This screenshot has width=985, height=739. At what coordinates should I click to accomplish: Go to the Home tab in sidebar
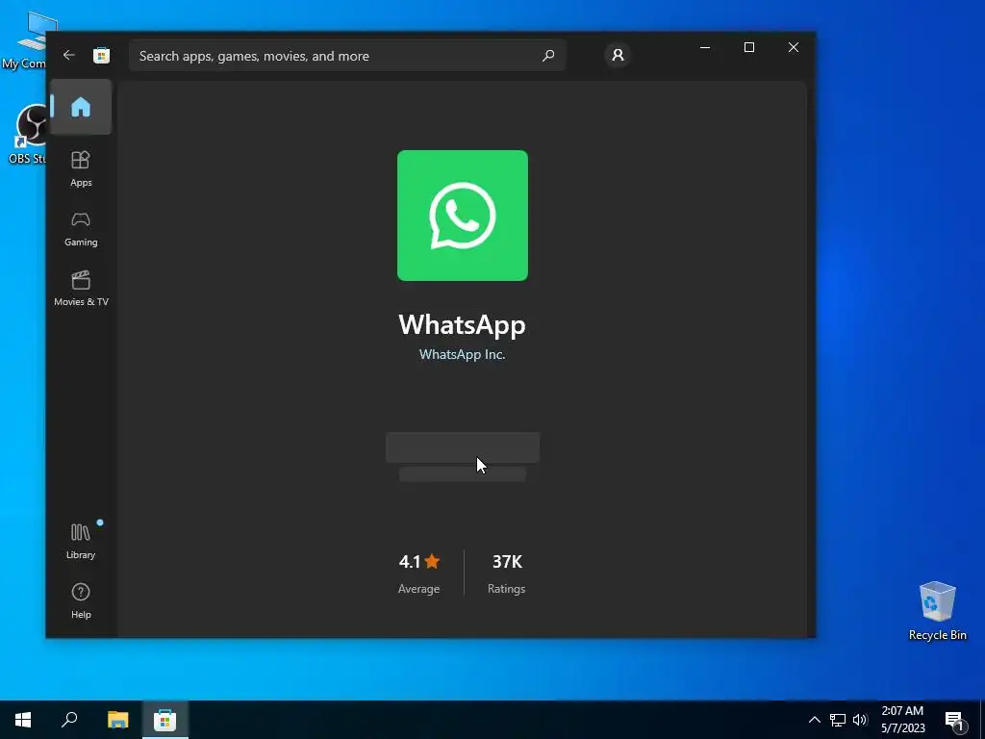pos(81,107)
